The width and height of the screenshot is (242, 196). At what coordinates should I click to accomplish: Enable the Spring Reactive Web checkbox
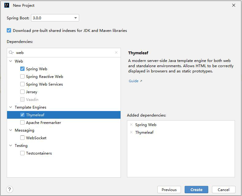tap(22, 76)
